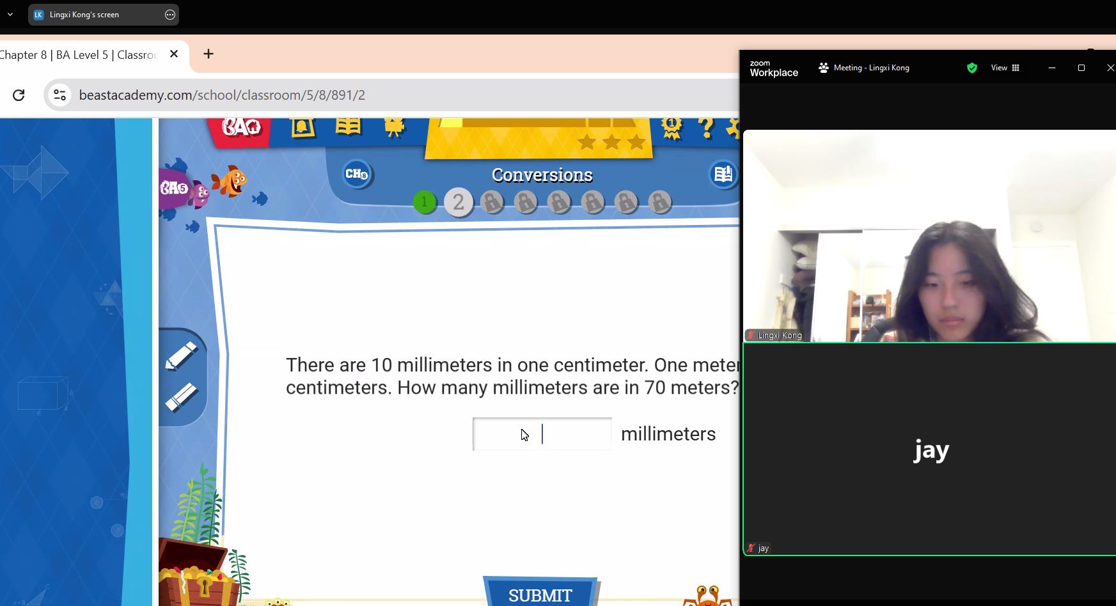
Task: Open the settings gear icon beside help
Action: pos(733,128)
